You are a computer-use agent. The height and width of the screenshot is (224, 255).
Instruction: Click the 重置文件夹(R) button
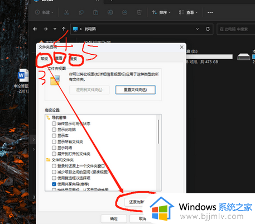[136, 90]
